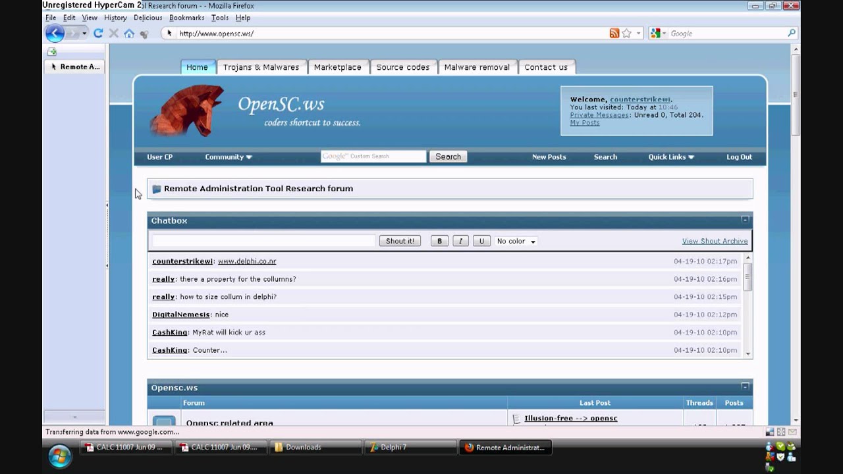Screen dimensions: 843x474
Task: Click the green Skype check tray icon
Action: pyautogui.click(x=780, y=446)
